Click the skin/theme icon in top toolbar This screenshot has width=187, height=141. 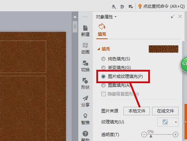(114, 7)
